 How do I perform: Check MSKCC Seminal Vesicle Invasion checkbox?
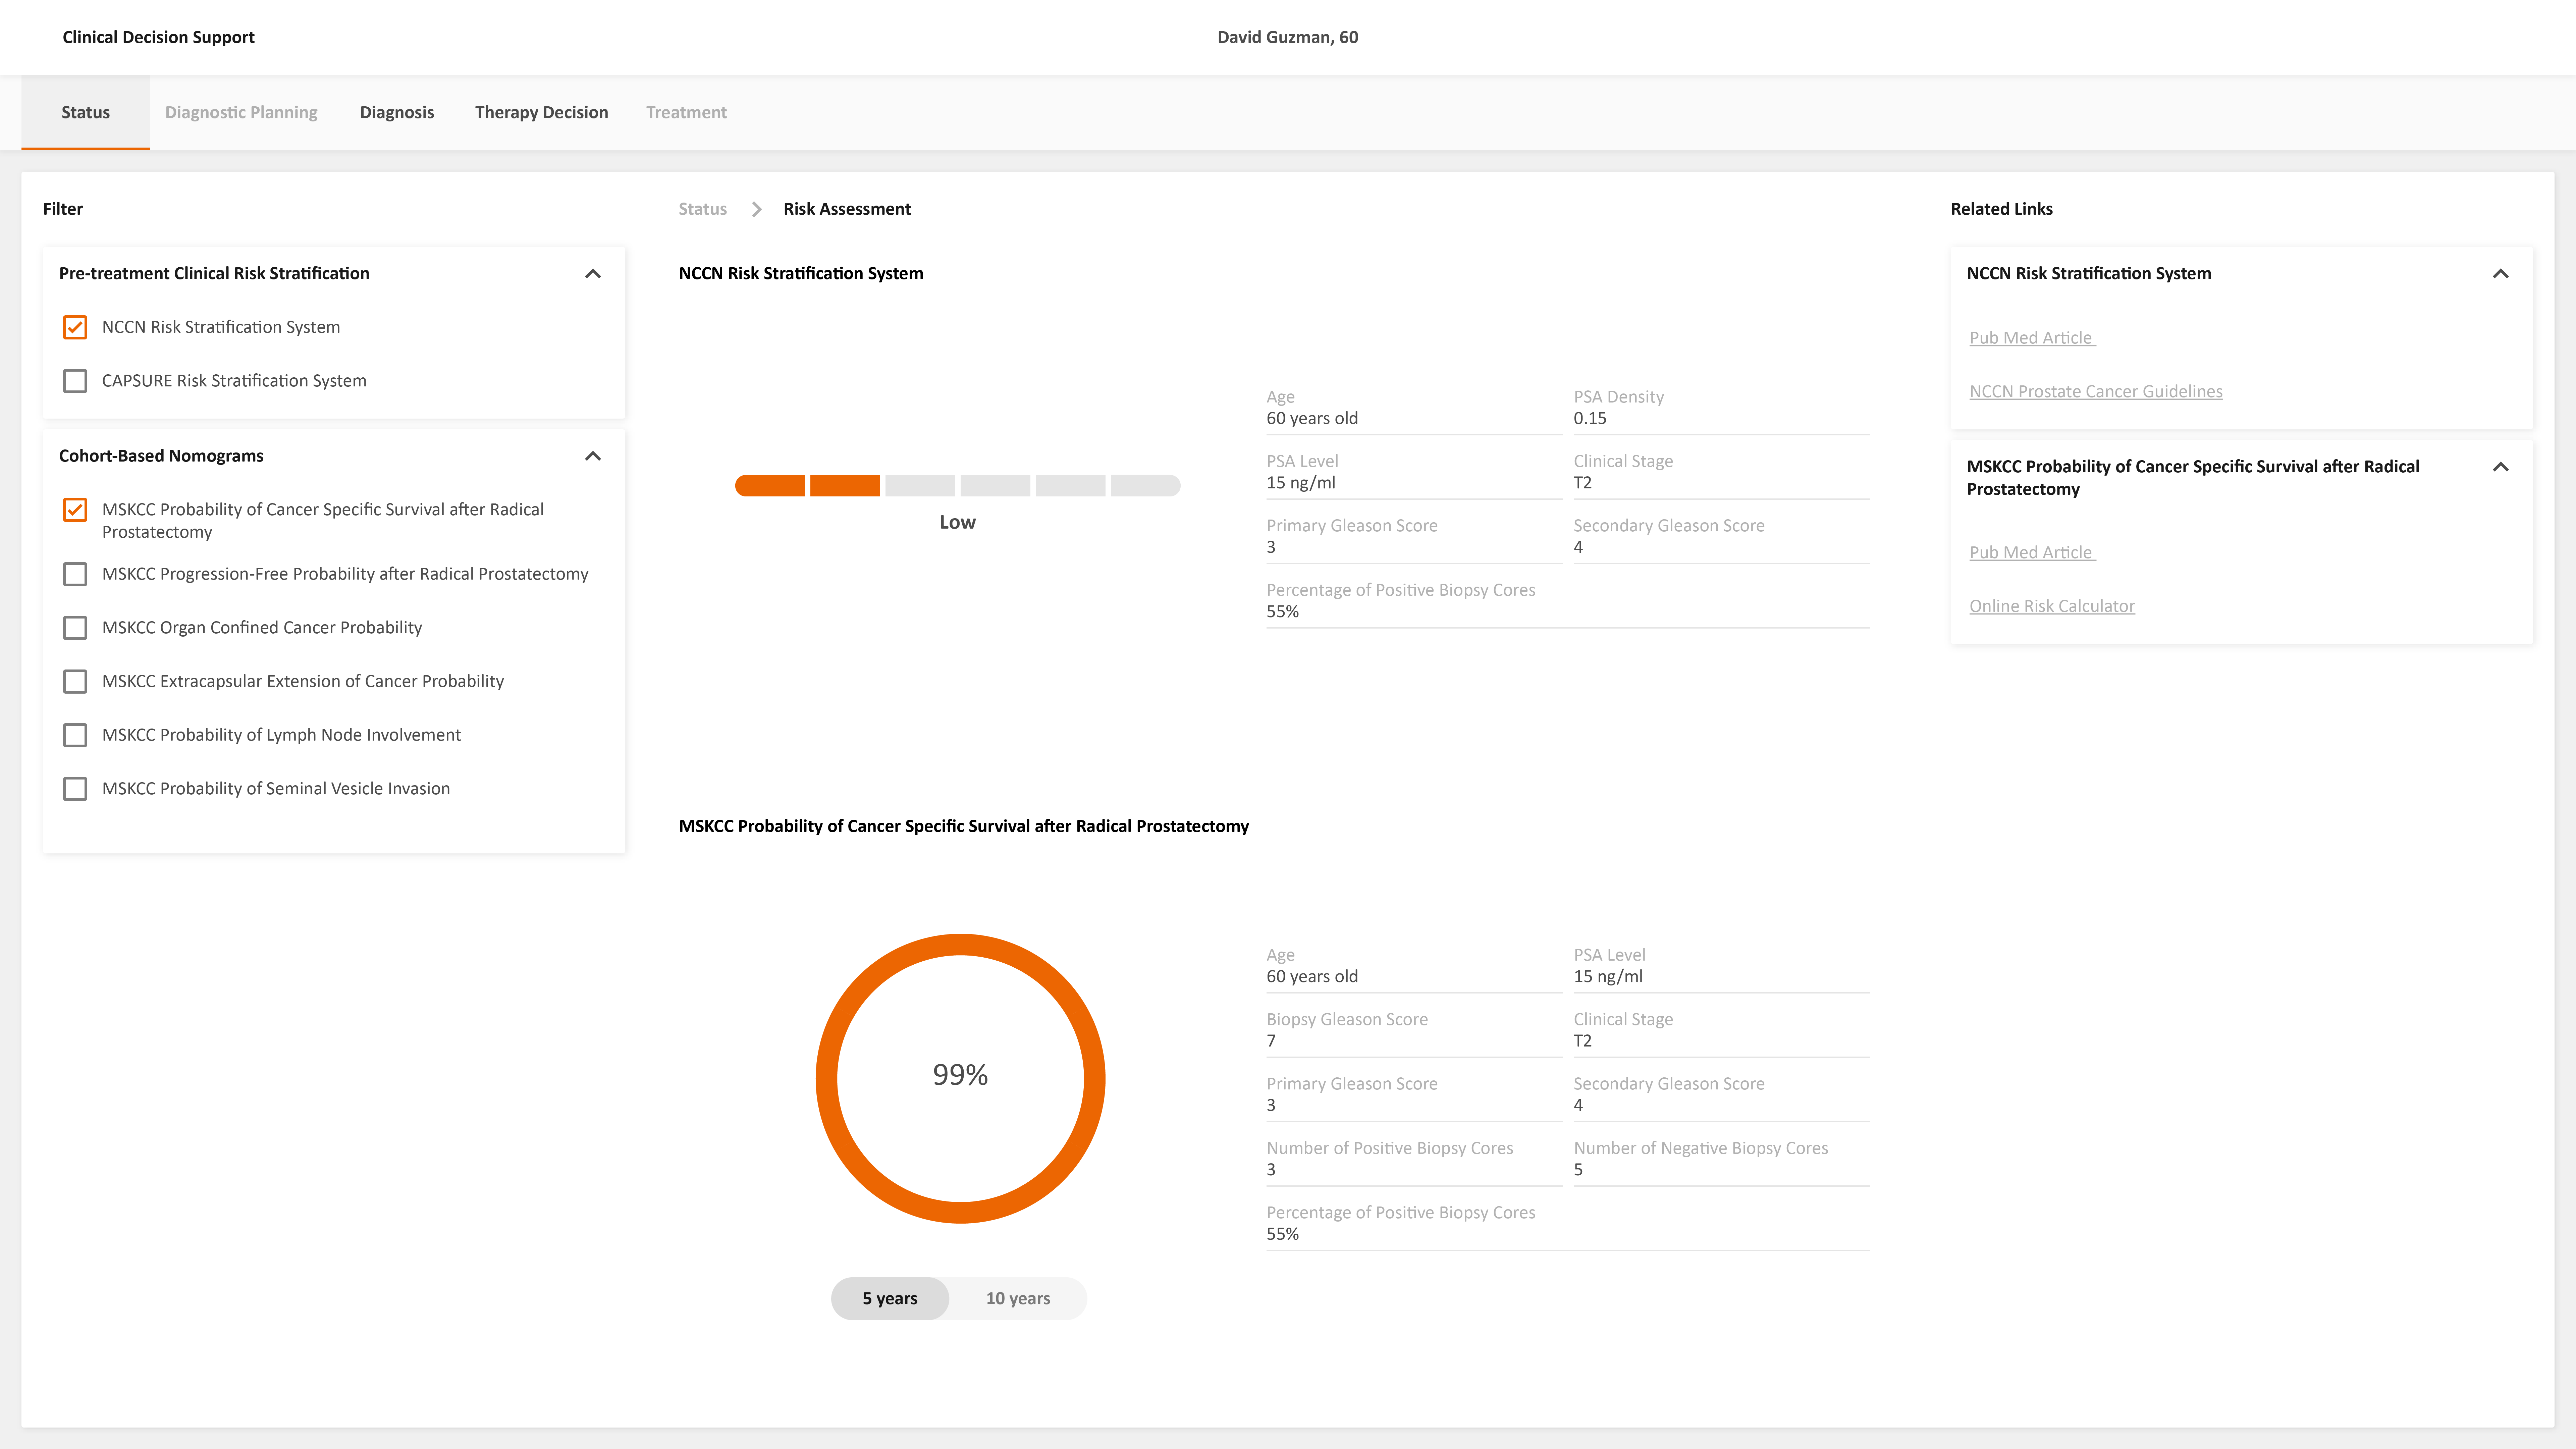[75, 789]
